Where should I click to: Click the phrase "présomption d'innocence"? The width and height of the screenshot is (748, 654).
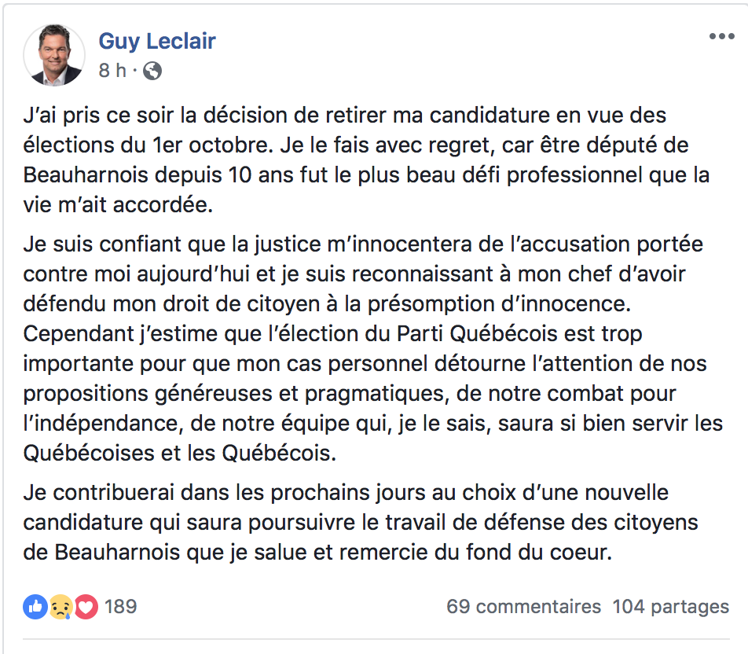point(499,304)
